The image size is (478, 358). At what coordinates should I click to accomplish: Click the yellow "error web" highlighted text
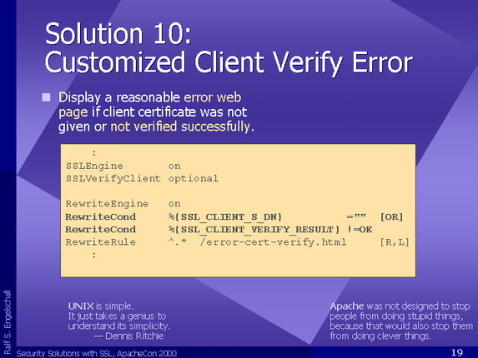click(213, 97)
